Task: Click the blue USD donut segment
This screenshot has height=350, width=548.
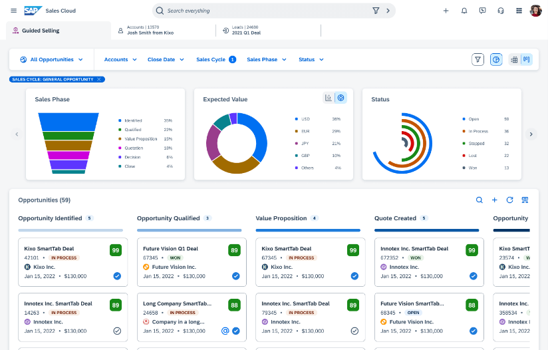Action: pos(259,134)
